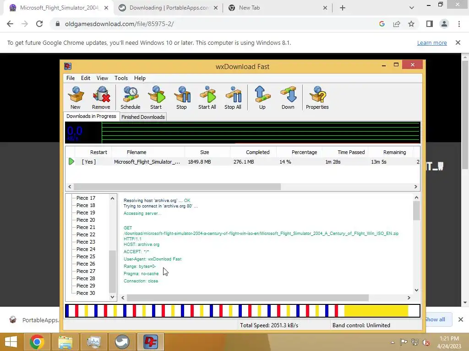The width and height of the screenshot is (469, 351).
Task: Open the Tools menu
Action: [x=121, y=78]
